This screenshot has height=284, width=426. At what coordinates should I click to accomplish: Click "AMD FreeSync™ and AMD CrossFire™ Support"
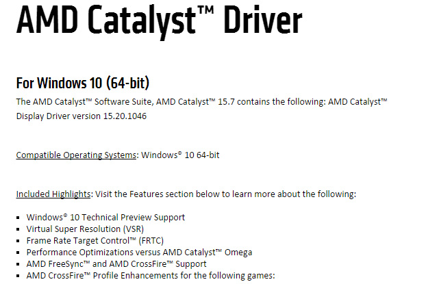pyautogui.click(x=116, y=263)
